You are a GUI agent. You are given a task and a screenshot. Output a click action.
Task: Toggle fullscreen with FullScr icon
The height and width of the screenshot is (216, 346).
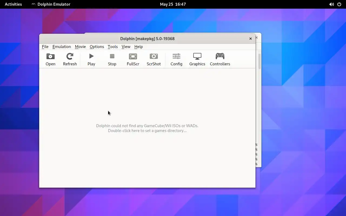133,56
